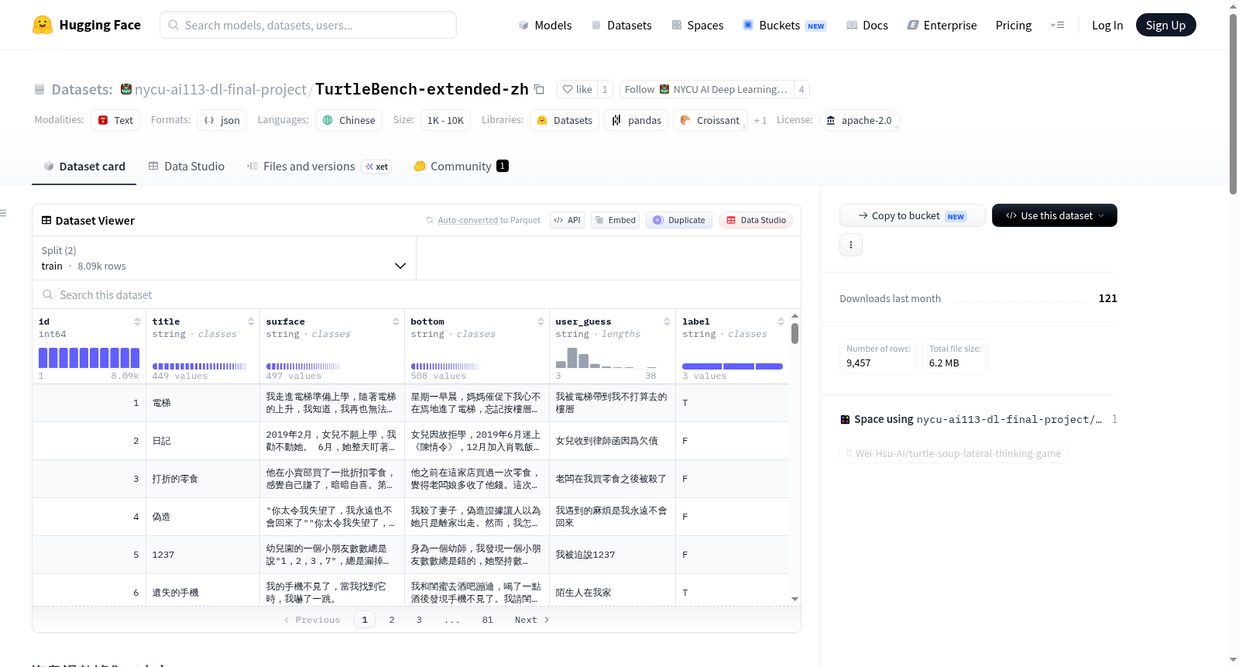Click the sort icon on surface column
The width and height of the screenshot is (1239, 667).
396,321
